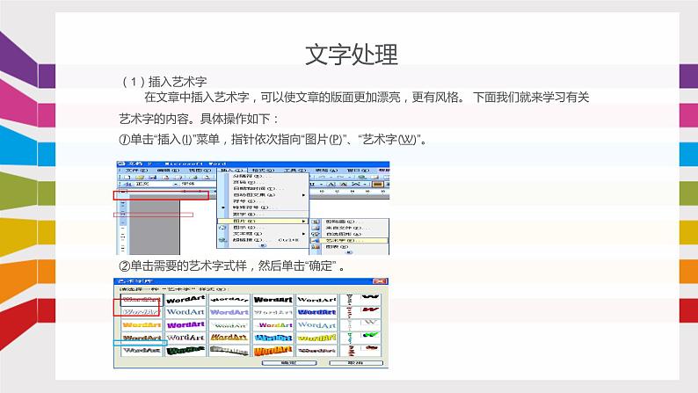
Task: Click the diagram icon beside 图示
Action: tap(222, 228)
